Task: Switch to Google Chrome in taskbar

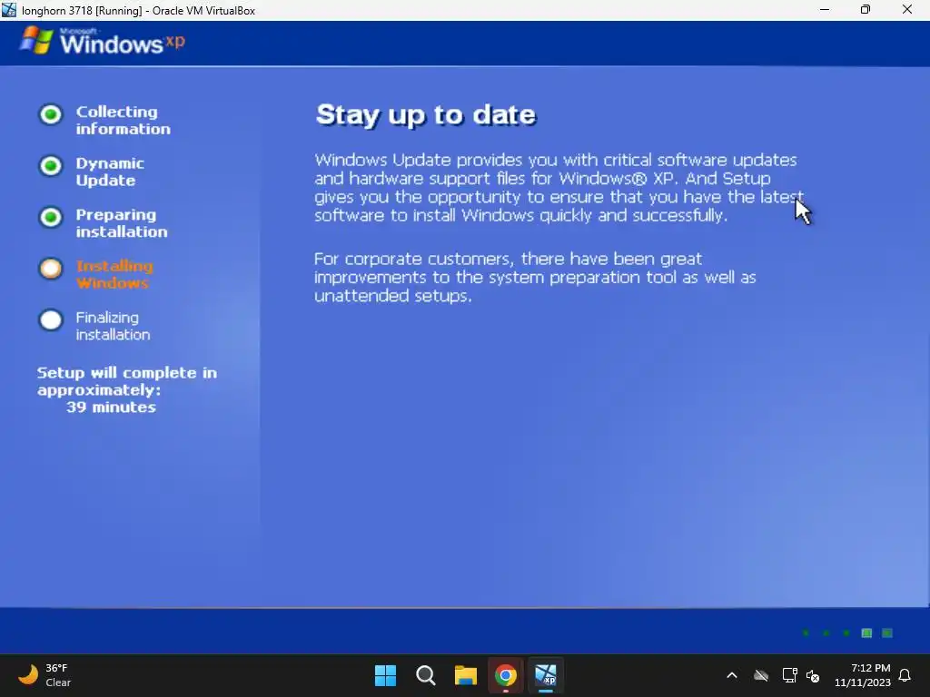Action: (x=506, y=675)
